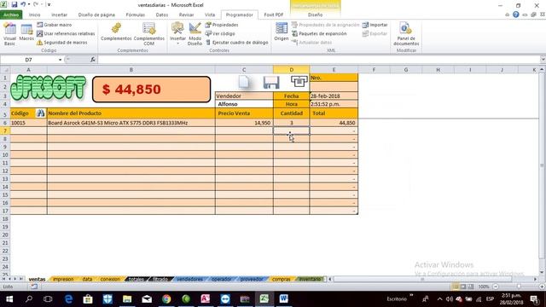Click the blank new-document icon on the sheet
Image resolution: width=546 pixels, height=307 pixels.
point(244,82)
